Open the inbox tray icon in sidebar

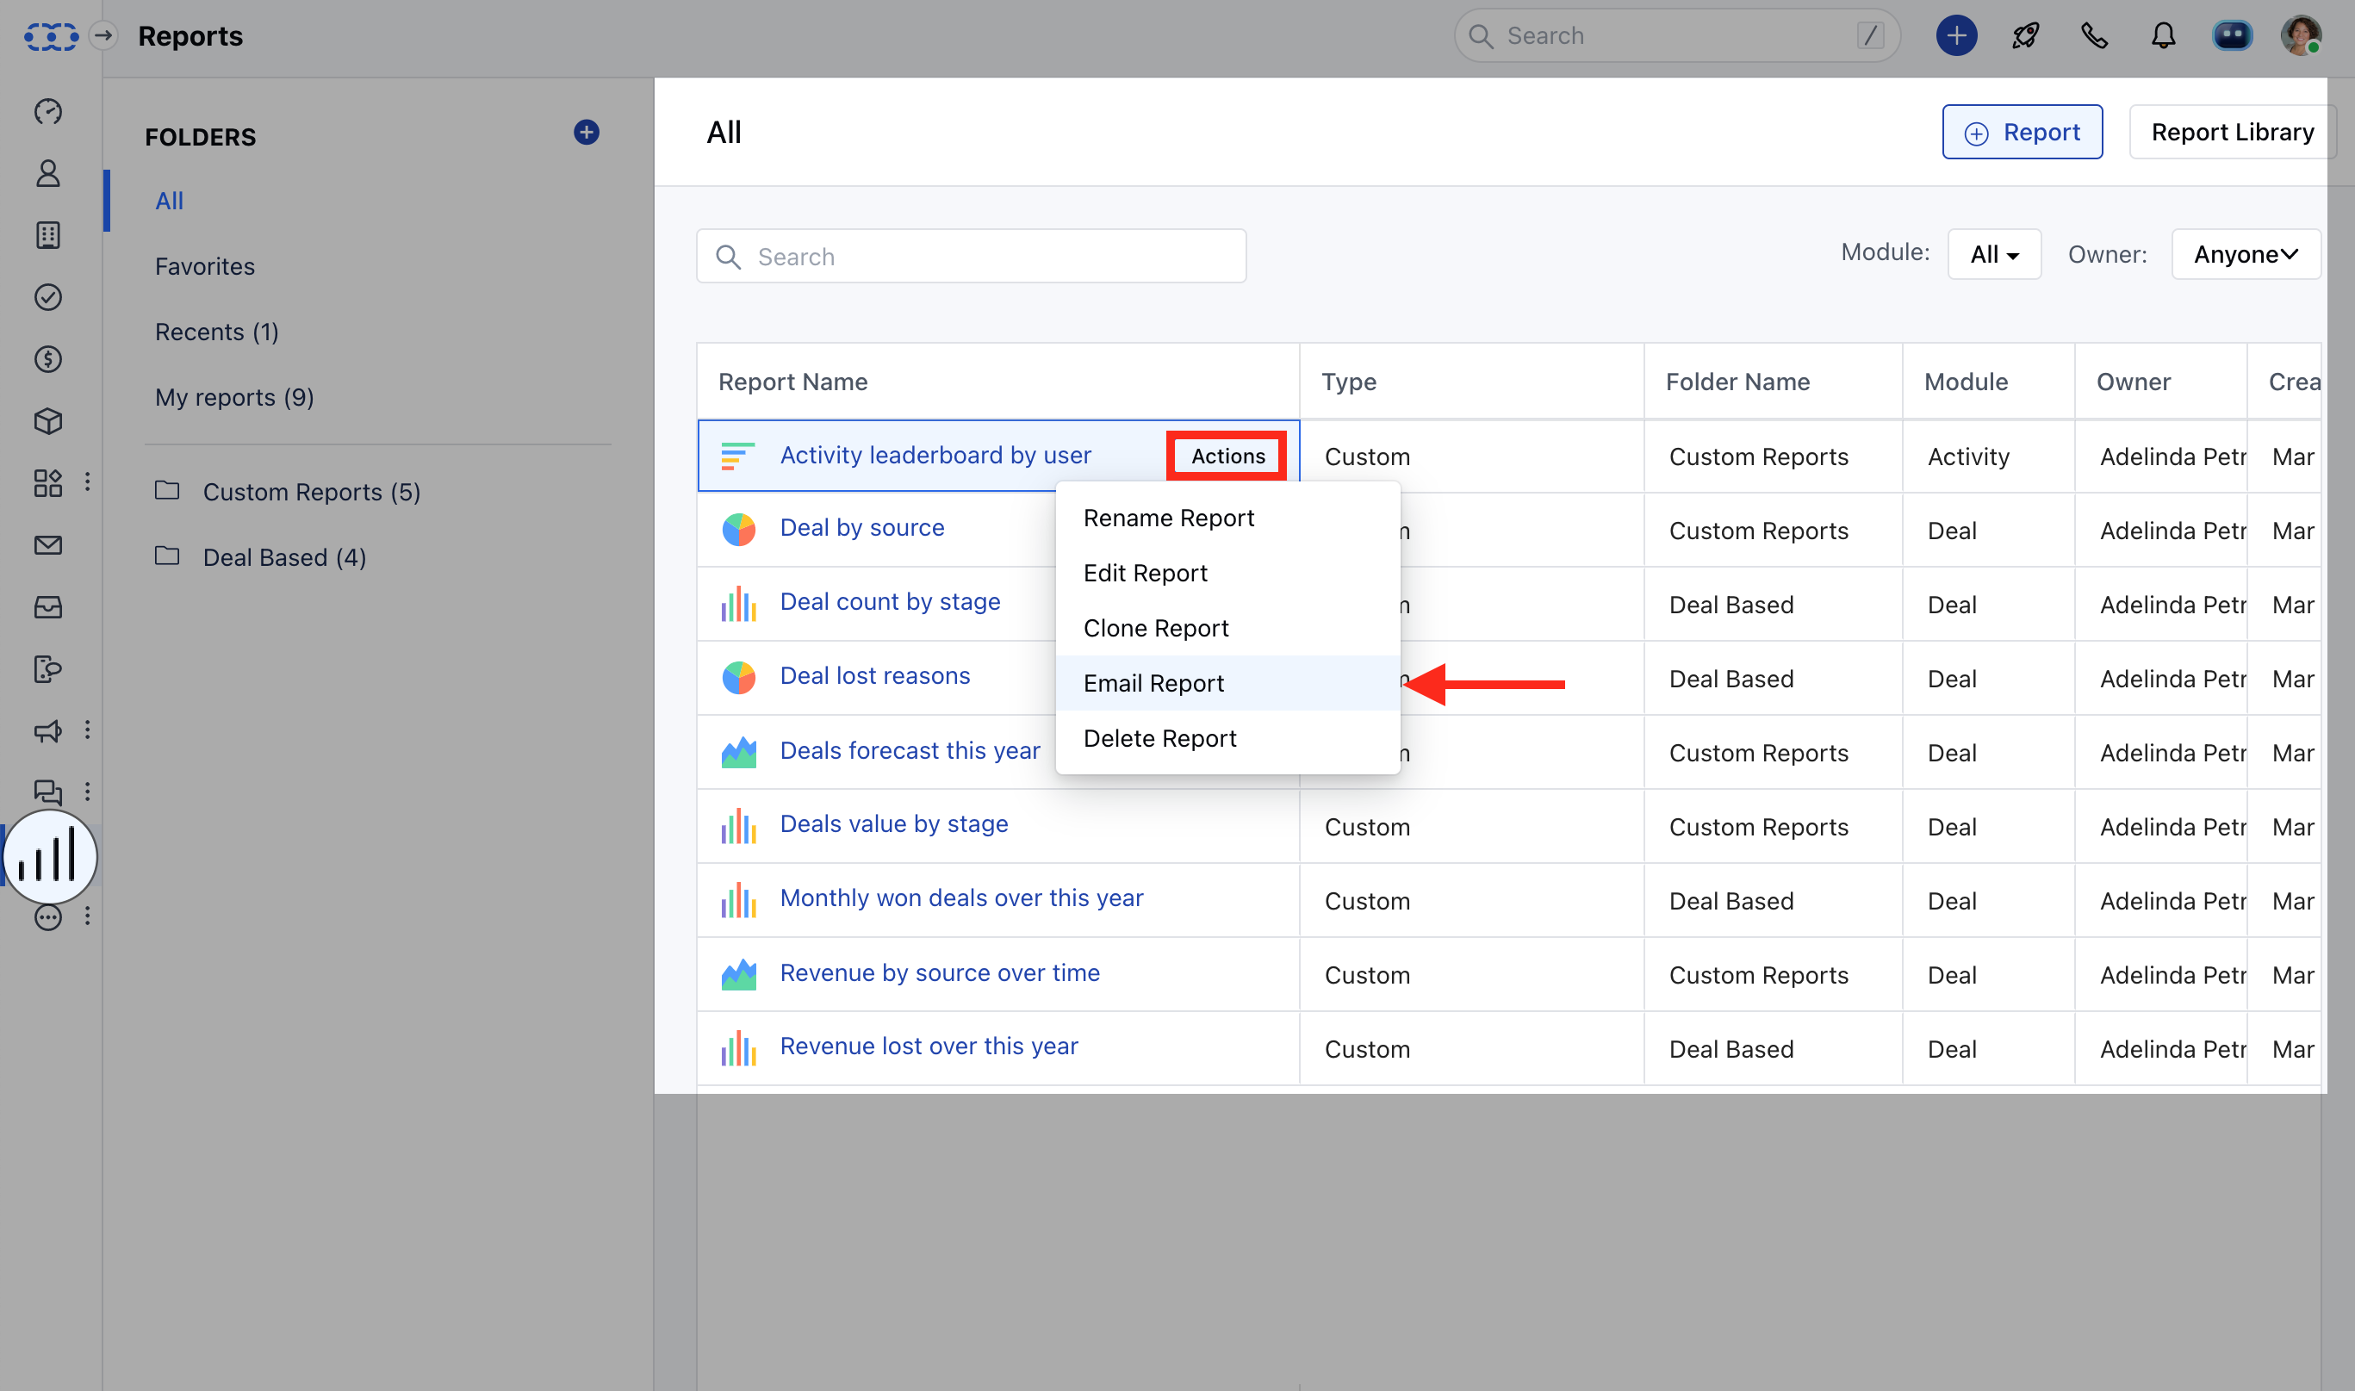coord(47,606)
